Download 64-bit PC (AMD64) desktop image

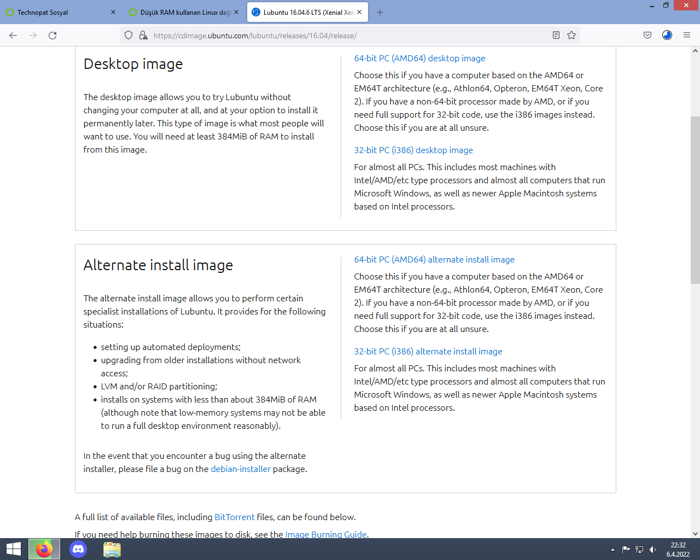419,59
